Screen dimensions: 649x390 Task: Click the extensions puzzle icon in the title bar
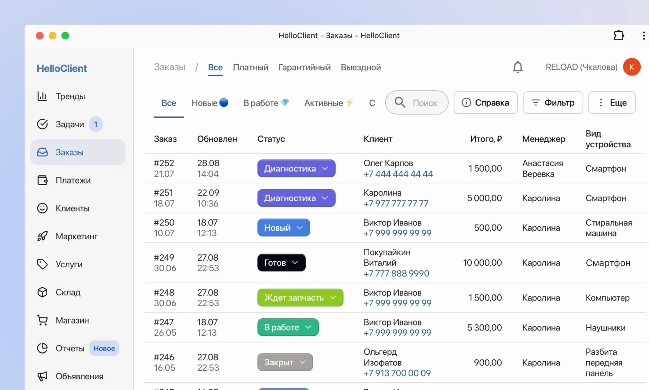(619, 35)
